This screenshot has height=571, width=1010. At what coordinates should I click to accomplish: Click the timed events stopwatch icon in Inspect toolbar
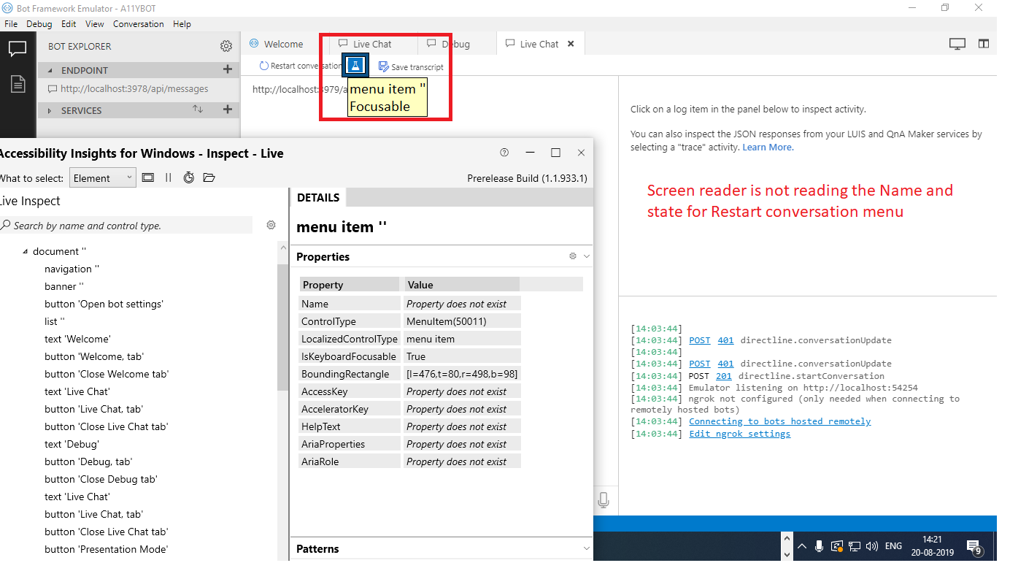pyautogui.click(x=189, y=177)
